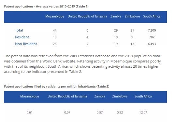Click South Africa header in Table 2
Screen dimensions: 173x123
[x=143, y=96]
